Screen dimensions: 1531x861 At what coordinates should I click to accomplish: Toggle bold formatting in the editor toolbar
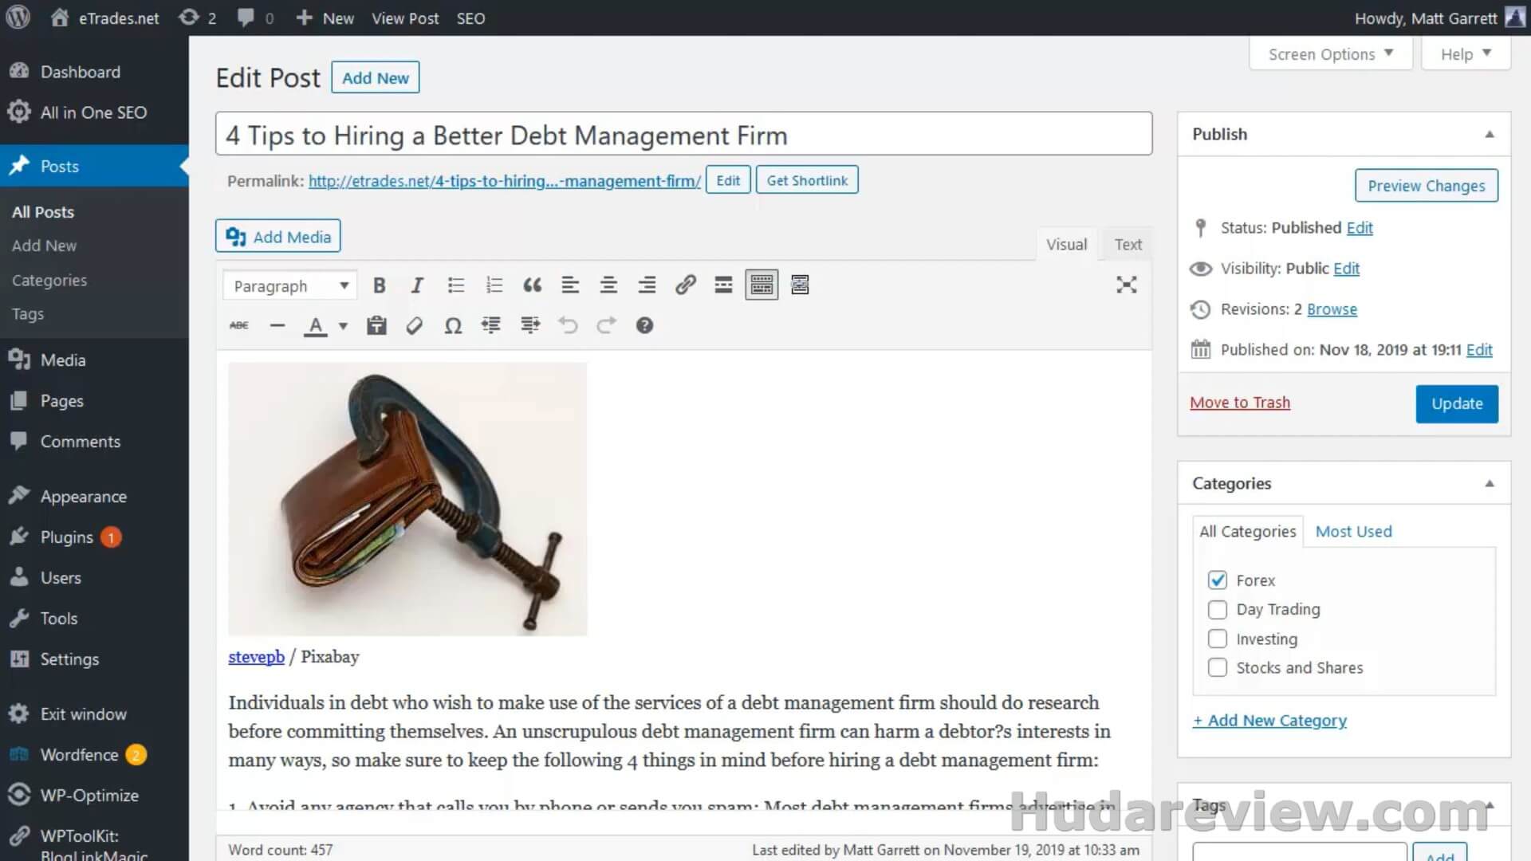379,285
